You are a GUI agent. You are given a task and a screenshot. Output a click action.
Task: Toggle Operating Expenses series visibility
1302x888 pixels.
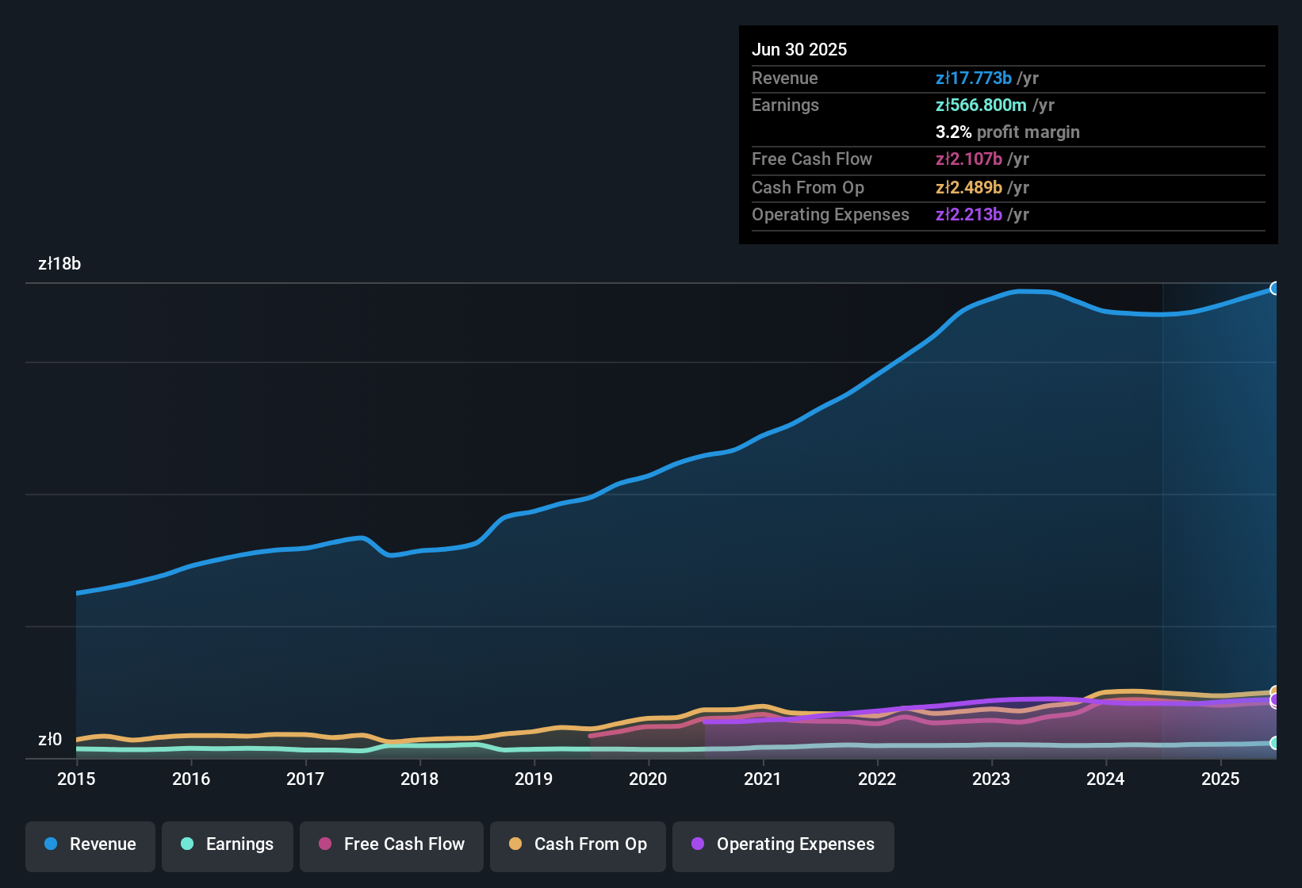coord(783,844)
